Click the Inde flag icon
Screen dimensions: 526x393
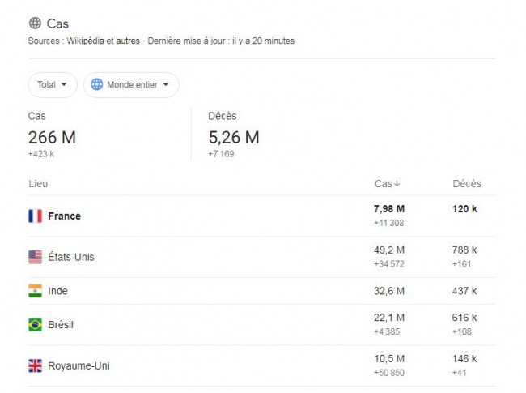coord(36,291)
